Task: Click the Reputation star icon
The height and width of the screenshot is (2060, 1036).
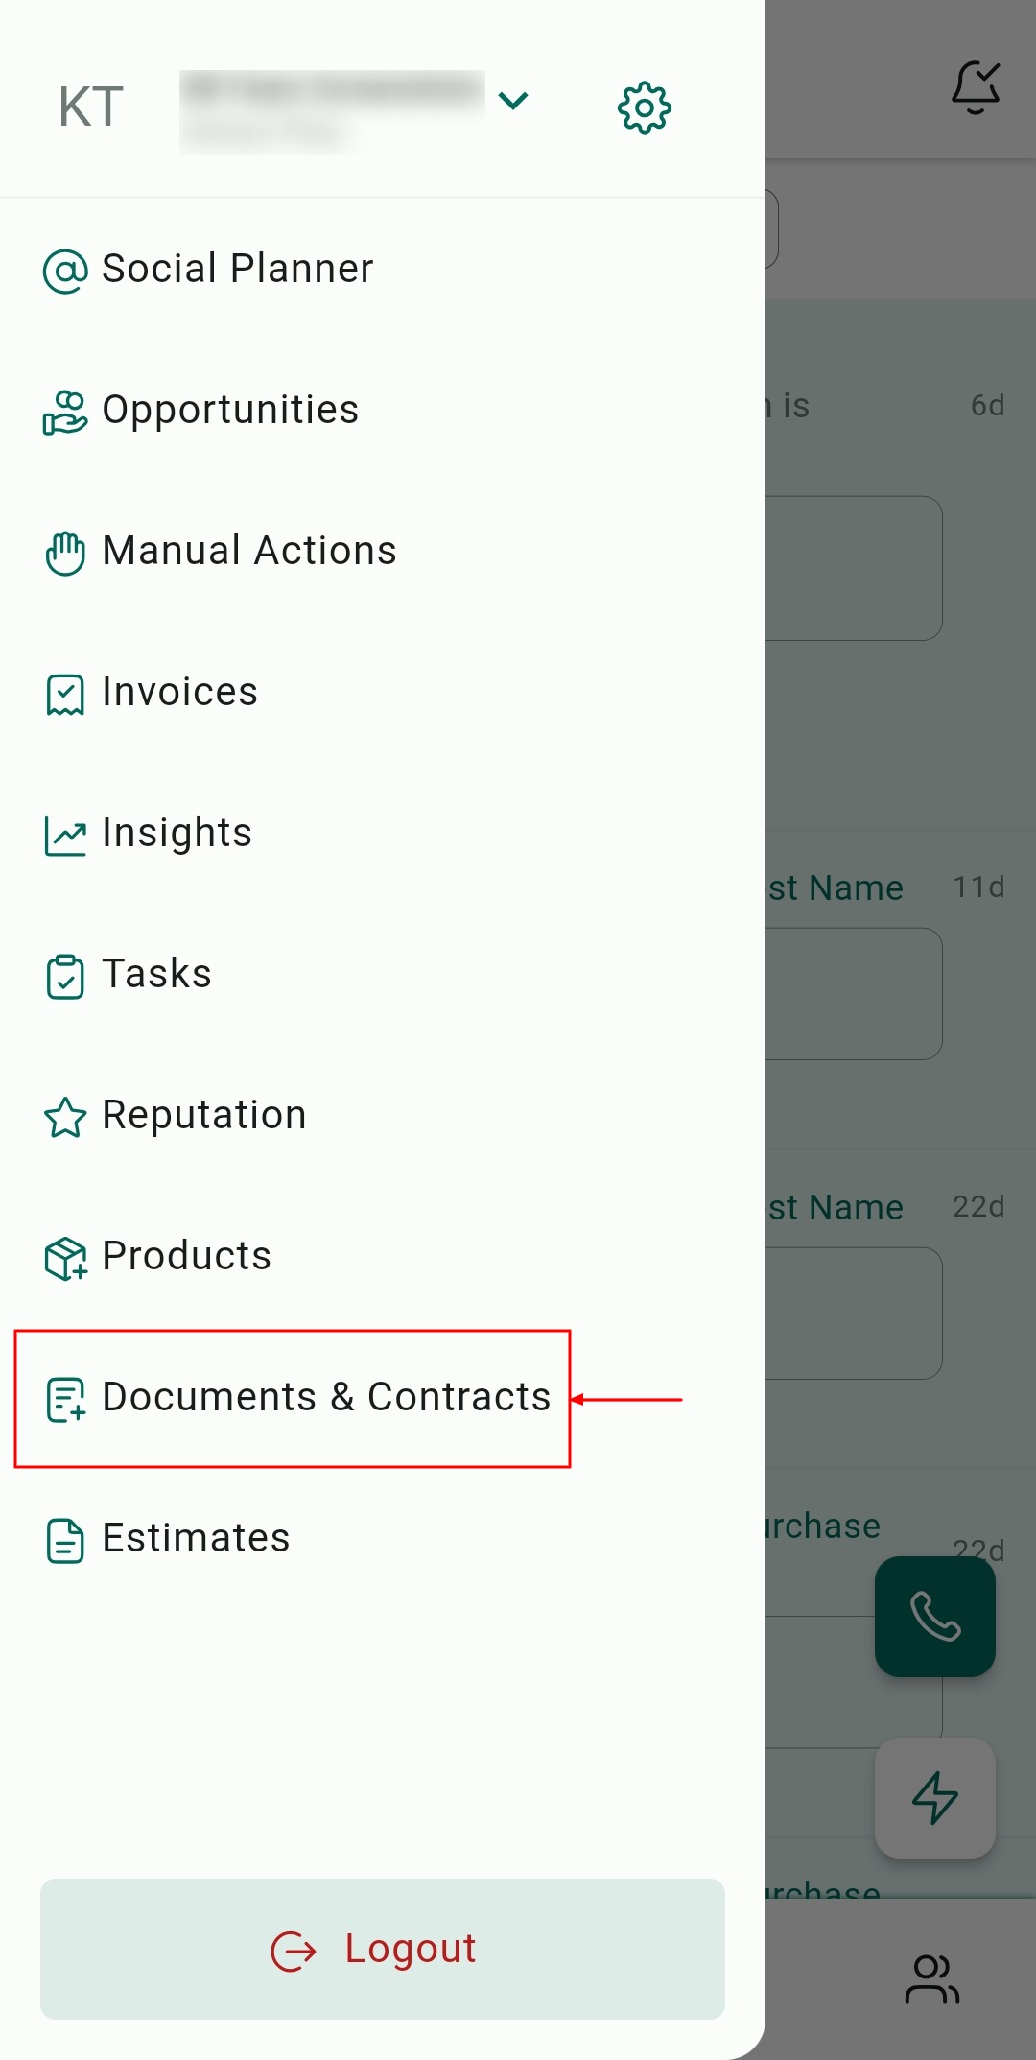Action: click(x=65, y=1117)
